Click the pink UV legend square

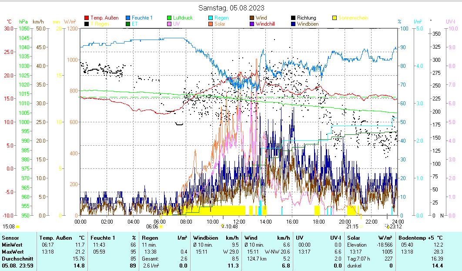click(x=169, y=24)
